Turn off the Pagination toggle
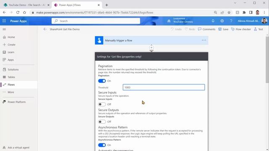This screenshot has width=269, height=151. point(102,81)
